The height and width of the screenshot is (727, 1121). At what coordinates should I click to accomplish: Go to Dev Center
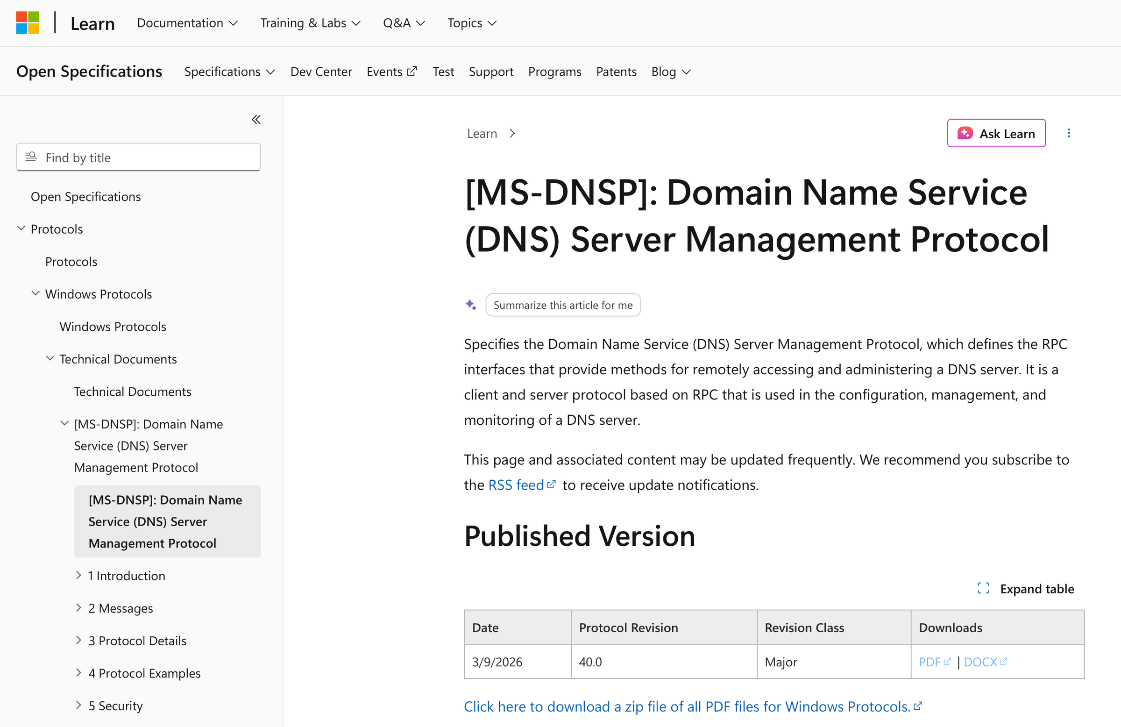pos(321,71)
